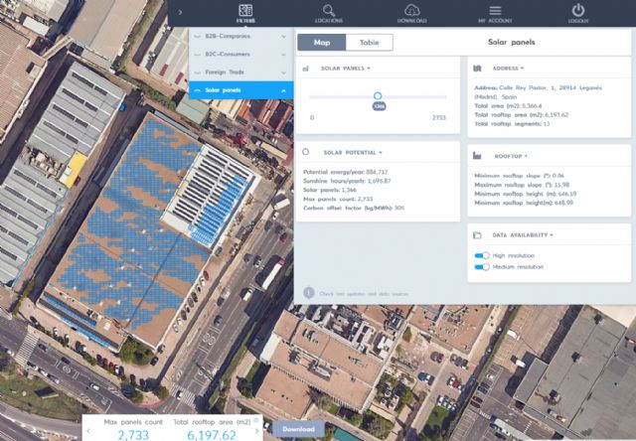The height and width of the screenshot is (441, 636).
Task: Click the slider minimum label 0
Action: [312, 118]
